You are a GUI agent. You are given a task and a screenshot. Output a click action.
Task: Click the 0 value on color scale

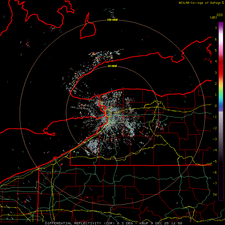(x=216, y=106)
